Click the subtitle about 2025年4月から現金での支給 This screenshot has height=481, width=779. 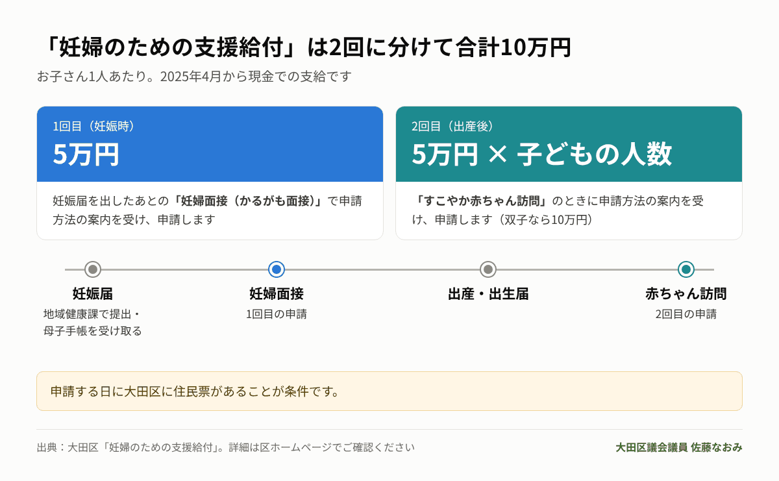tap(194, 76)
